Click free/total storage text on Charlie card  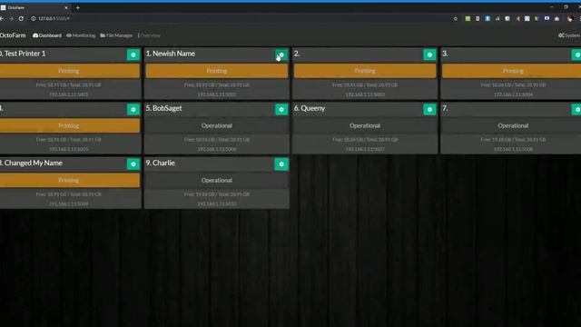[x=217, y=194]
